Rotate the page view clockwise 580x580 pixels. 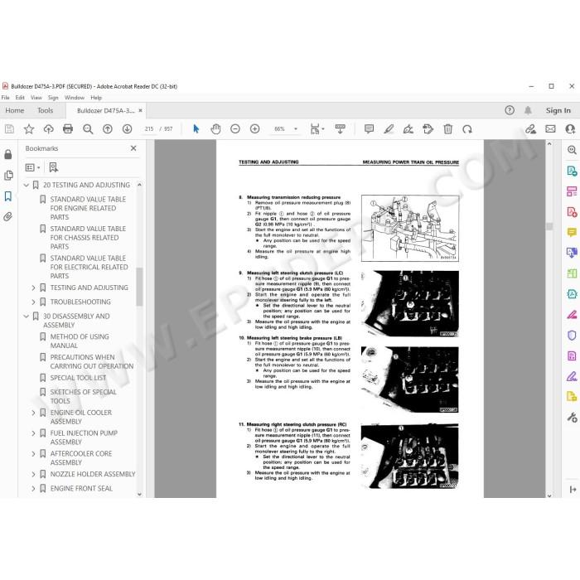467,129
